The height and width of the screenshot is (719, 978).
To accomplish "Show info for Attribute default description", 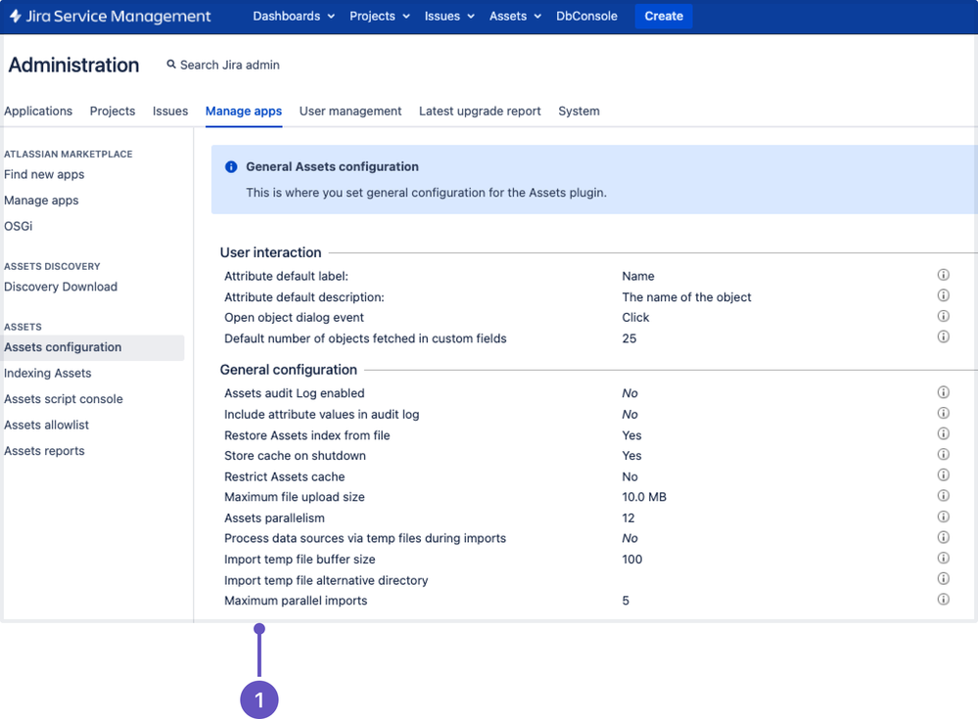I will pyautogui.click(x=943, y=295).
